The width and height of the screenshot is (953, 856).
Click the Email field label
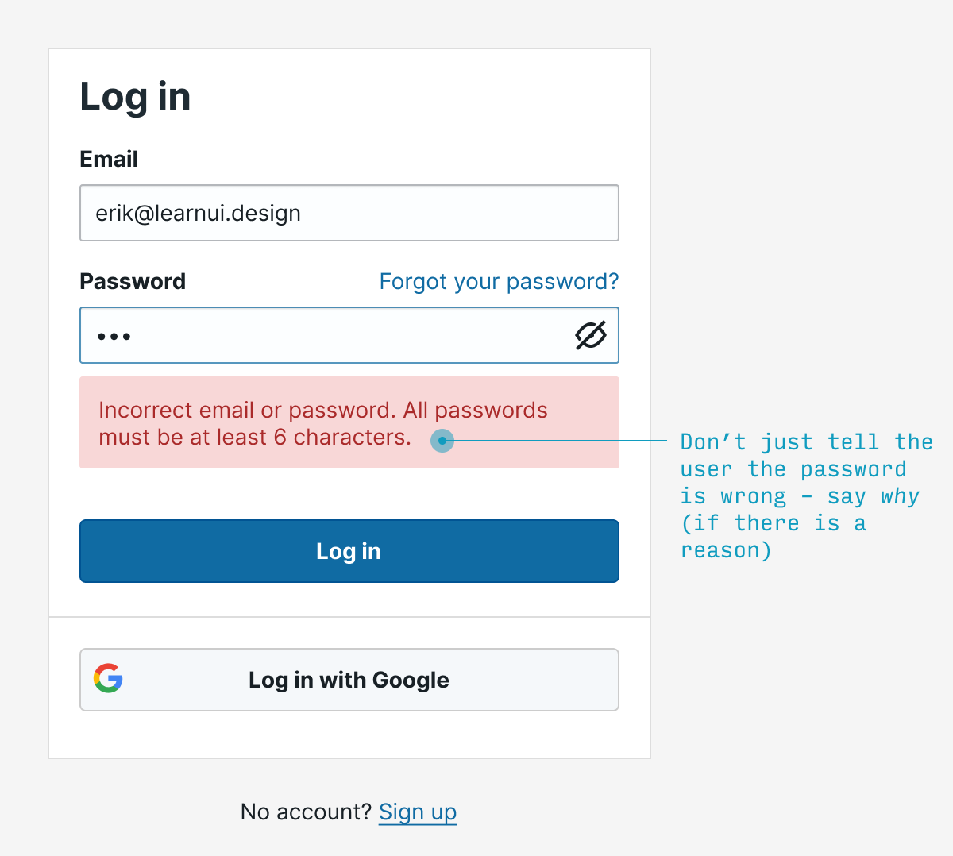point(109,160)
